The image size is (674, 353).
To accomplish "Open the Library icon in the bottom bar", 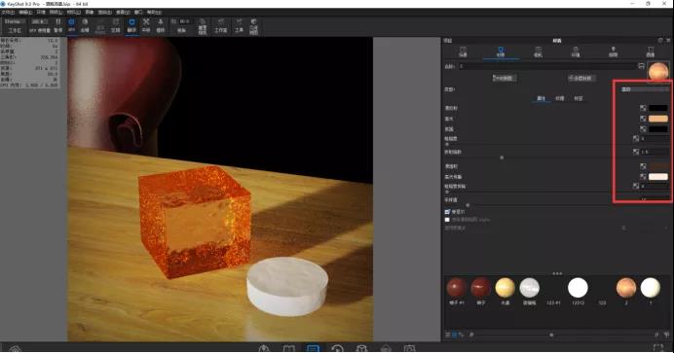I will pos(288,348).
